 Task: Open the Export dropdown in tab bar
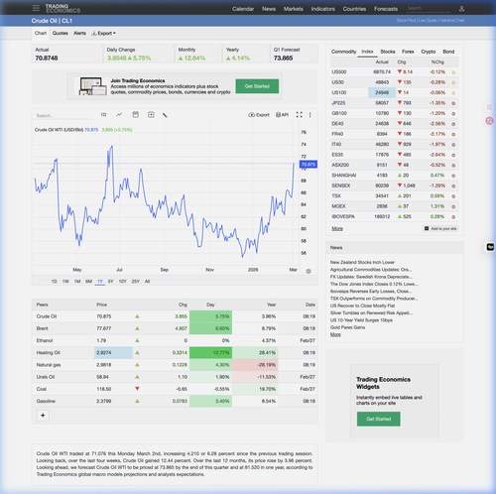103,33
